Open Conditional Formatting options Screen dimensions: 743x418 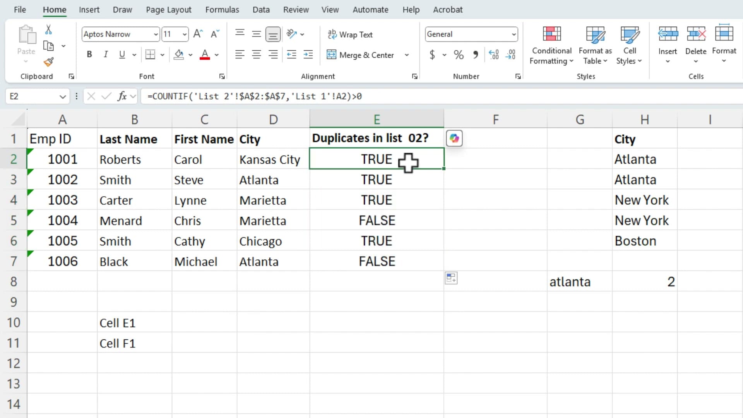coord(551,45)
